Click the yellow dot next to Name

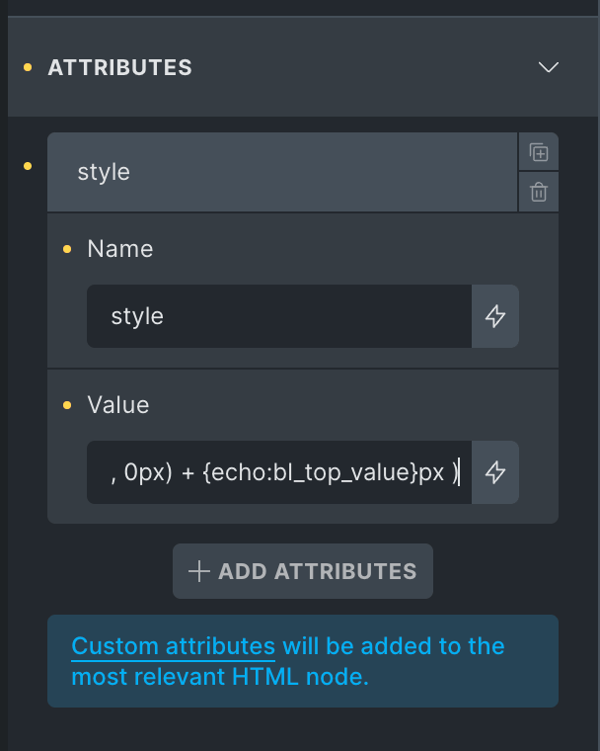pos(67,249)
